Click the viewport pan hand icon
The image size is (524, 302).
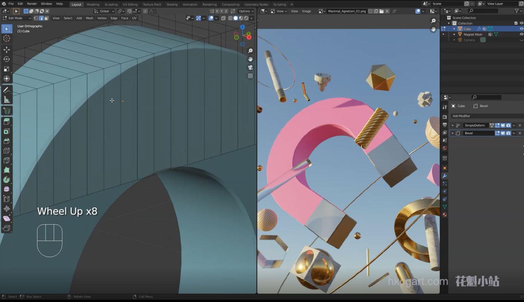(x=250, y=59)
